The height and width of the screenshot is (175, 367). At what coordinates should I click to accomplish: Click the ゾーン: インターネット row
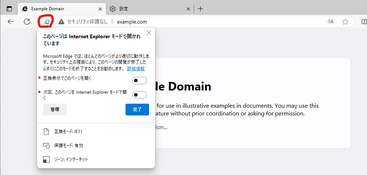click(x=96, y=160)
